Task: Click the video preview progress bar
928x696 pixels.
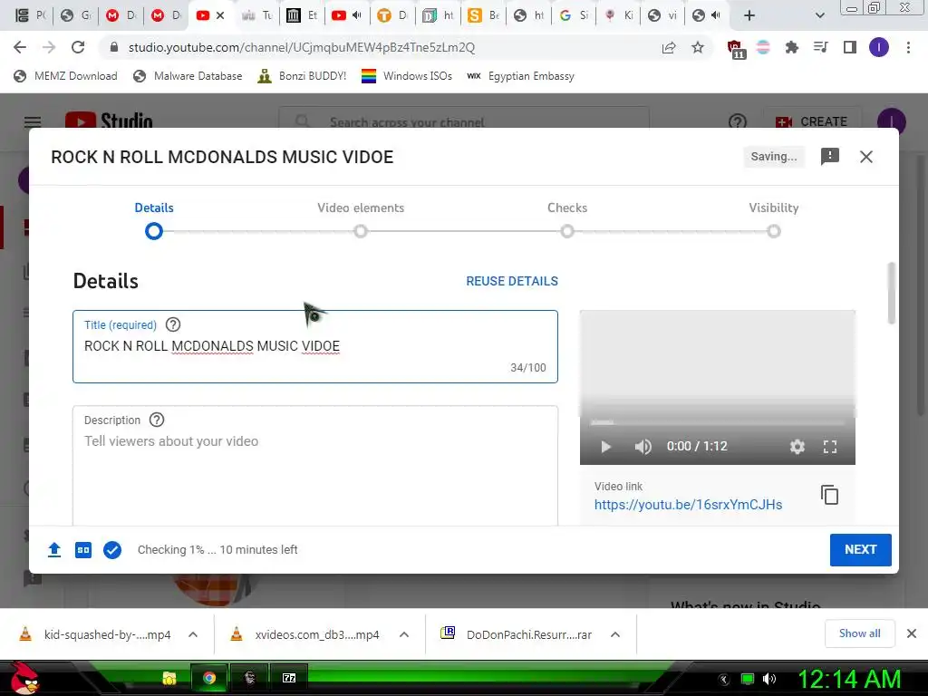Action: 718,422
